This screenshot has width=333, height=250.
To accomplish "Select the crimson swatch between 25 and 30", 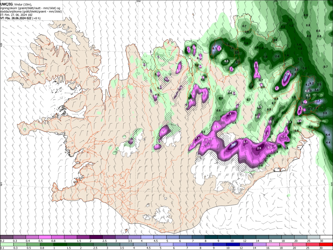I will [313, 245].
